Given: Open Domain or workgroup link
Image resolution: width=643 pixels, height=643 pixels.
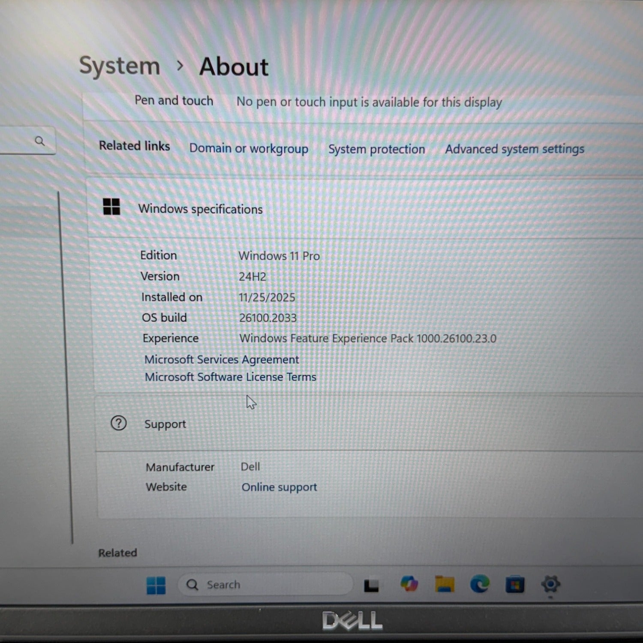Looking at the screenshot, I should (249, 148).
